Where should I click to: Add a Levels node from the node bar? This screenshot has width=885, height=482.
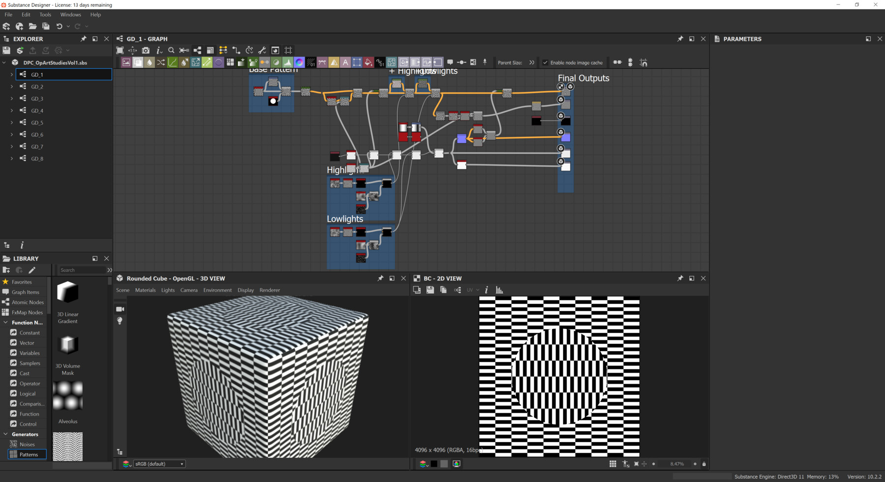(288, 62)
